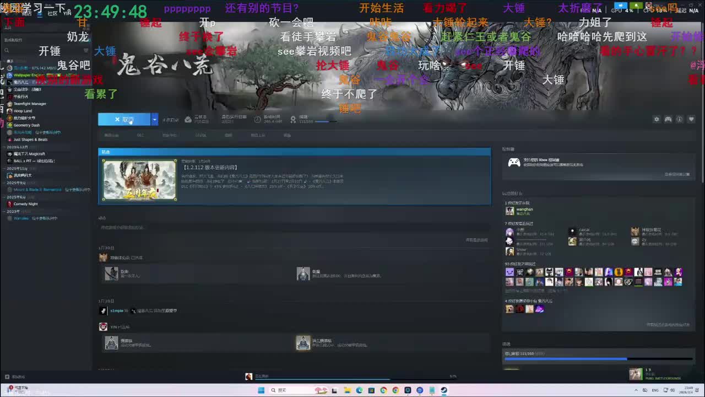705x397 pixels.
Task: Select Hoop Land in library list
Action: 23,111
